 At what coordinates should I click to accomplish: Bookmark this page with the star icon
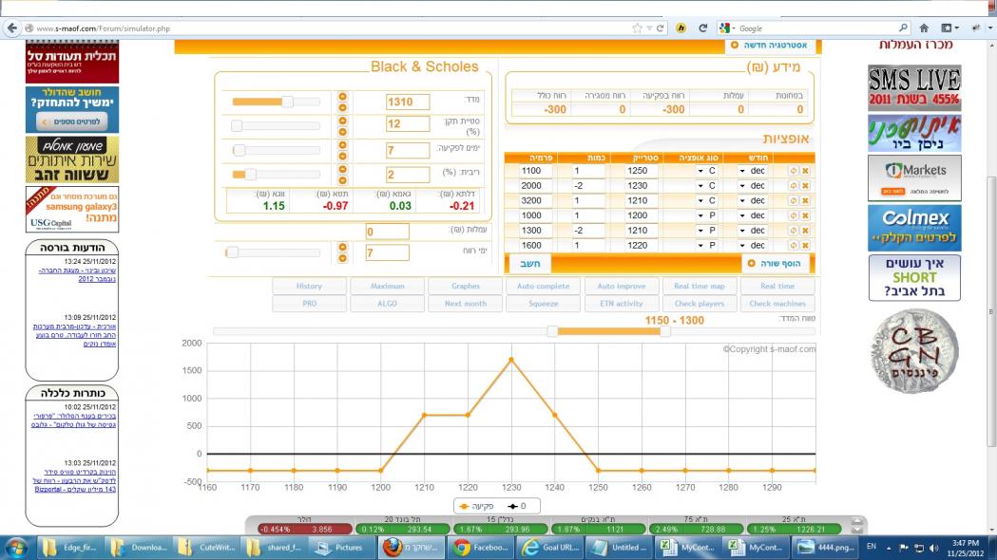pyautogui.click(x=637, y=28)
